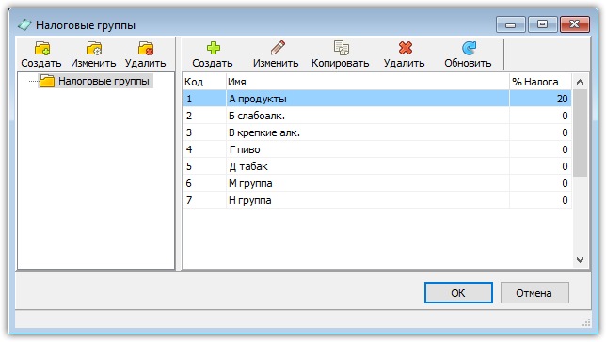The image size is (606, 342).
Task: Click the red cross Удалить icon
Action: tap(405, 48)
